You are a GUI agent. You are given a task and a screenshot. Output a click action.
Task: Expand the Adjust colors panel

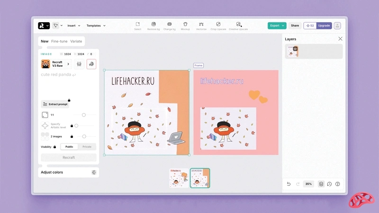click(x=68, y=172)
